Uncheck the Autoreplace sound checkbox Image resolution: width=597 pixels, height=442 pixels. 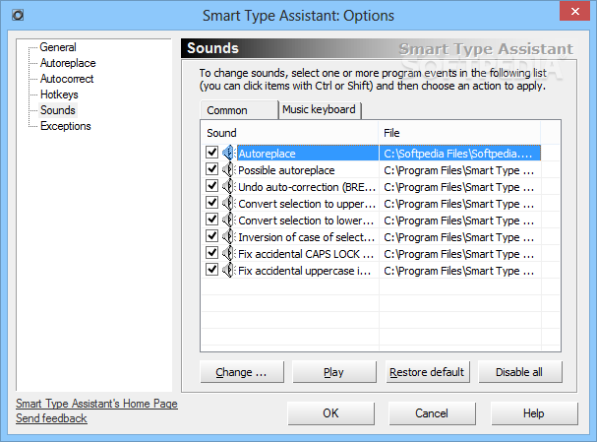tap(211, 152)
